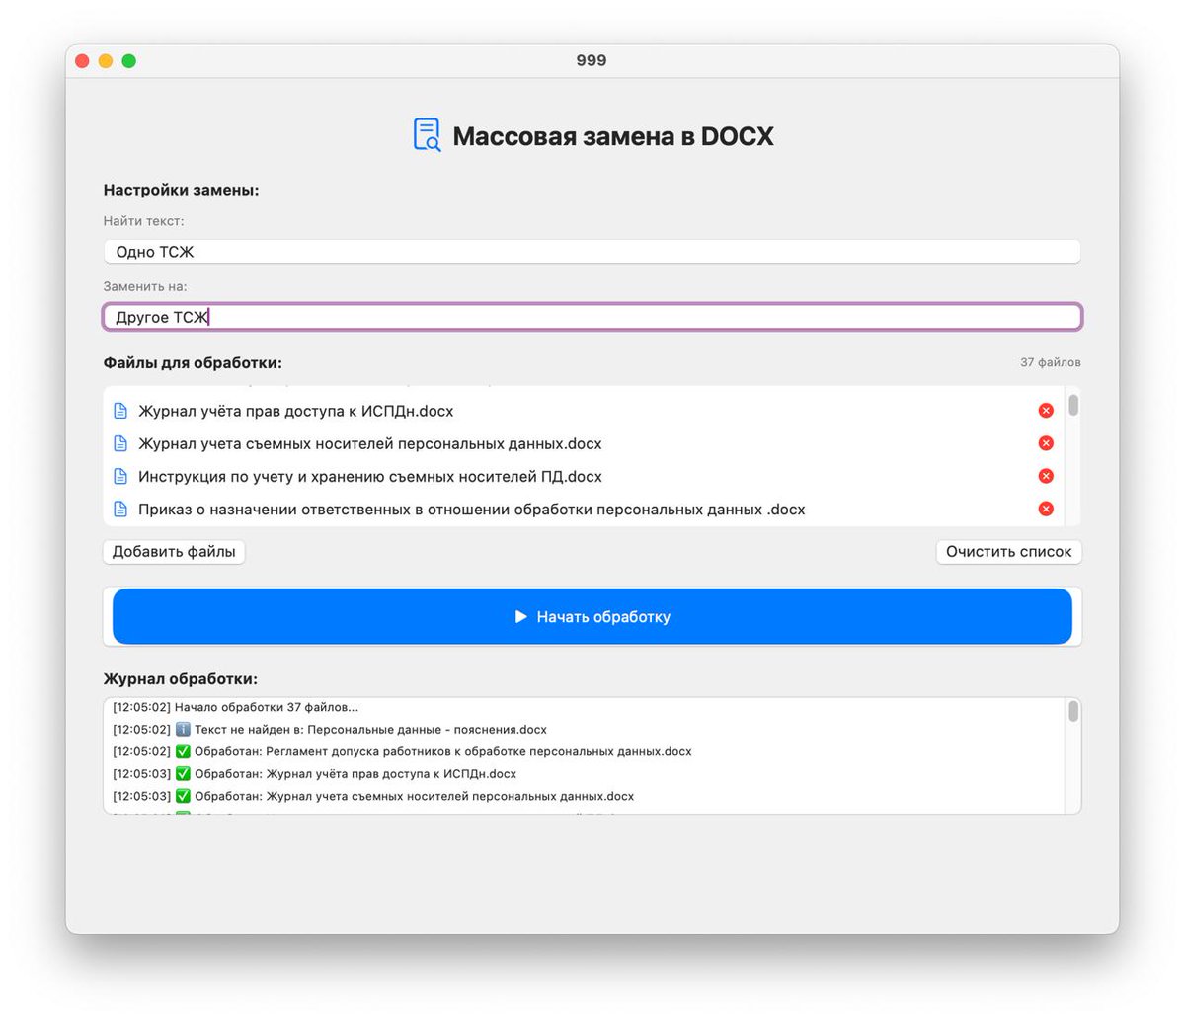Close the window with red button
1185x1021 pixels.
(x=82, y=61)
